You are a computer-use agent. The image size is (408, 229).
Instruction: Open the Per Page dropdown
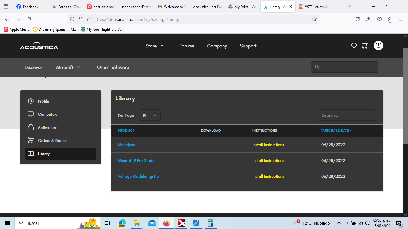pyautogui.click(x=150, y=115)
